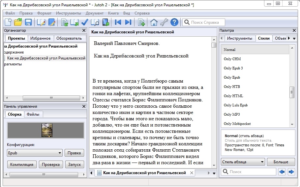Click the styles list scrollbar thumb
This screenshot has height=187, width=300.
292,92
